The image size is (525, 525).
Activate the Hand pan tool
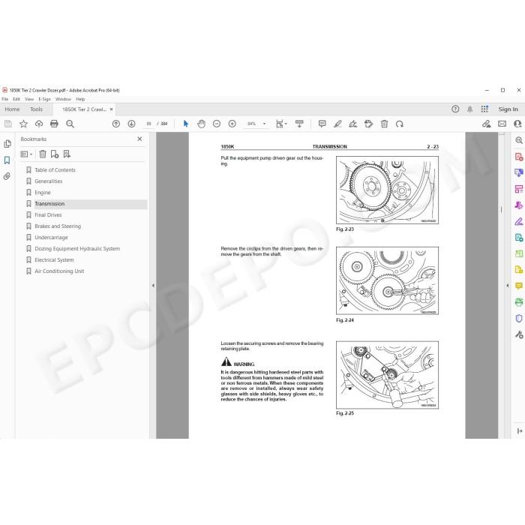click(201, 124)
